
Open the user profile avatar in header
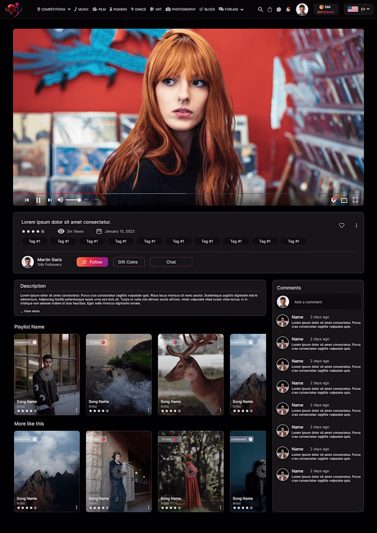(x=302, y=10)
